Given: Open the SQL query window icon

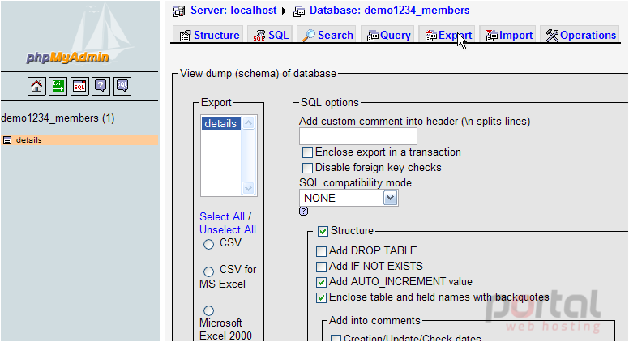Looking at the screenshot, I should 79,86.
